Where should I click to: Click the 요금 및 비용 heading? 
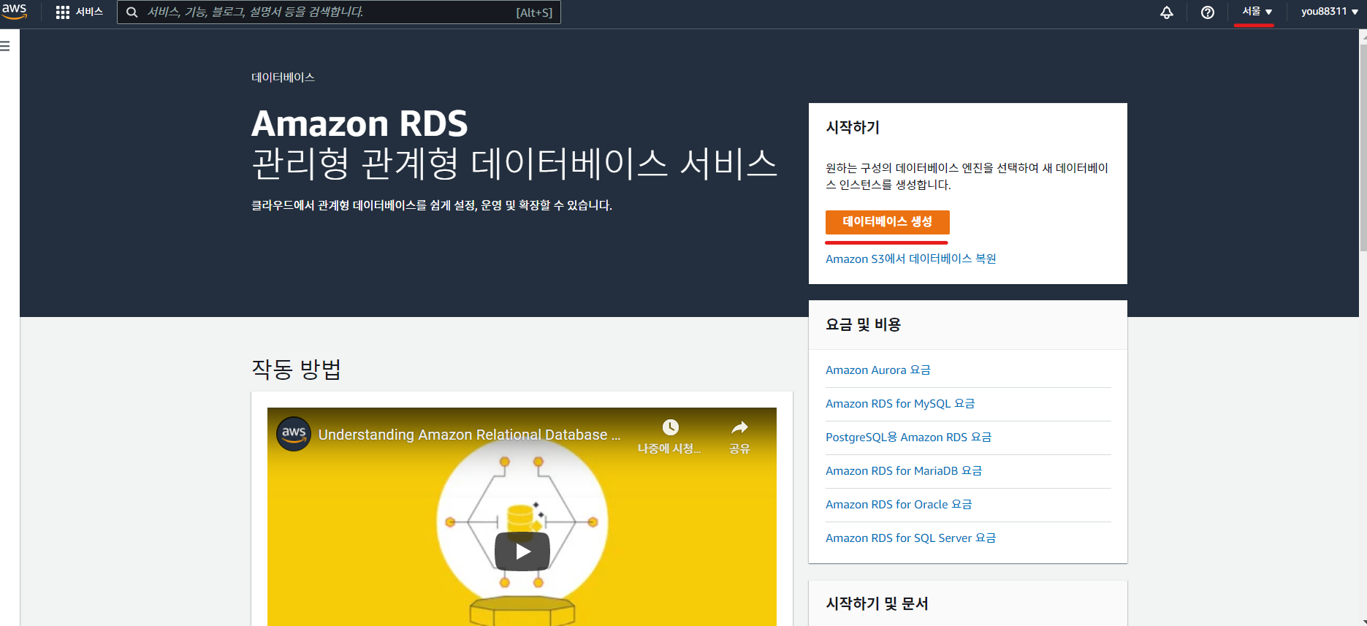point(863,325)
